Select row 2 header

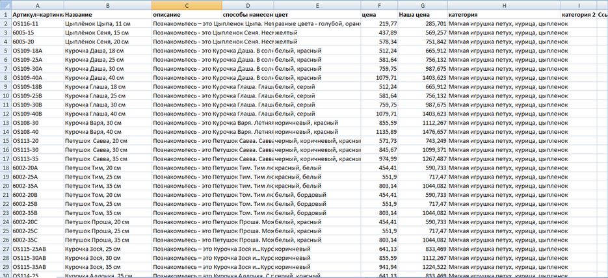(6, 24)
